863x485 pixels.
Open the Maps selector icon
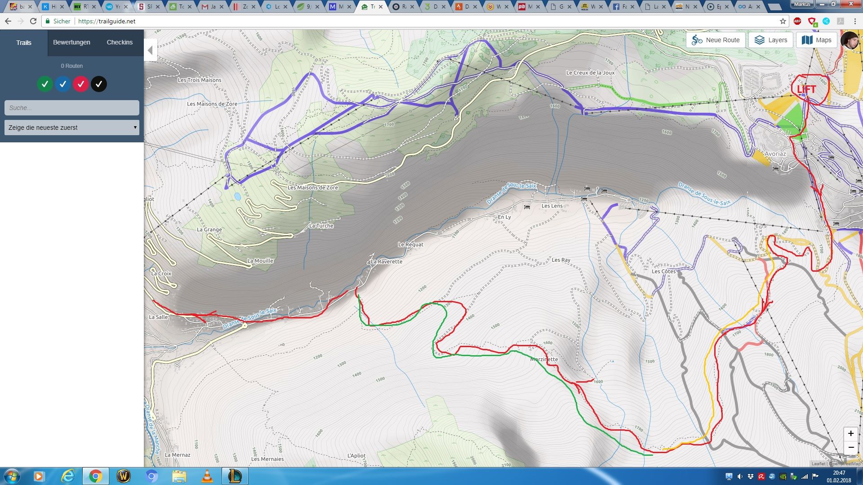click(x=807, y=40)
